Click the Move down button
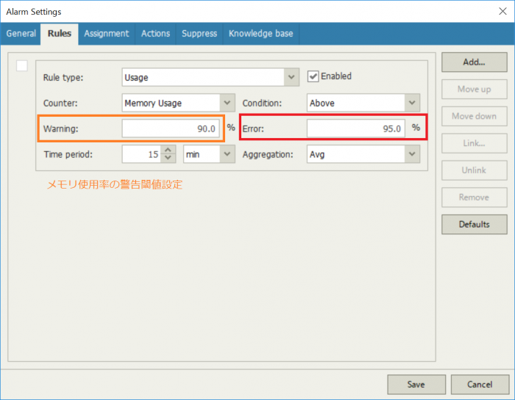 coord(475,116)
